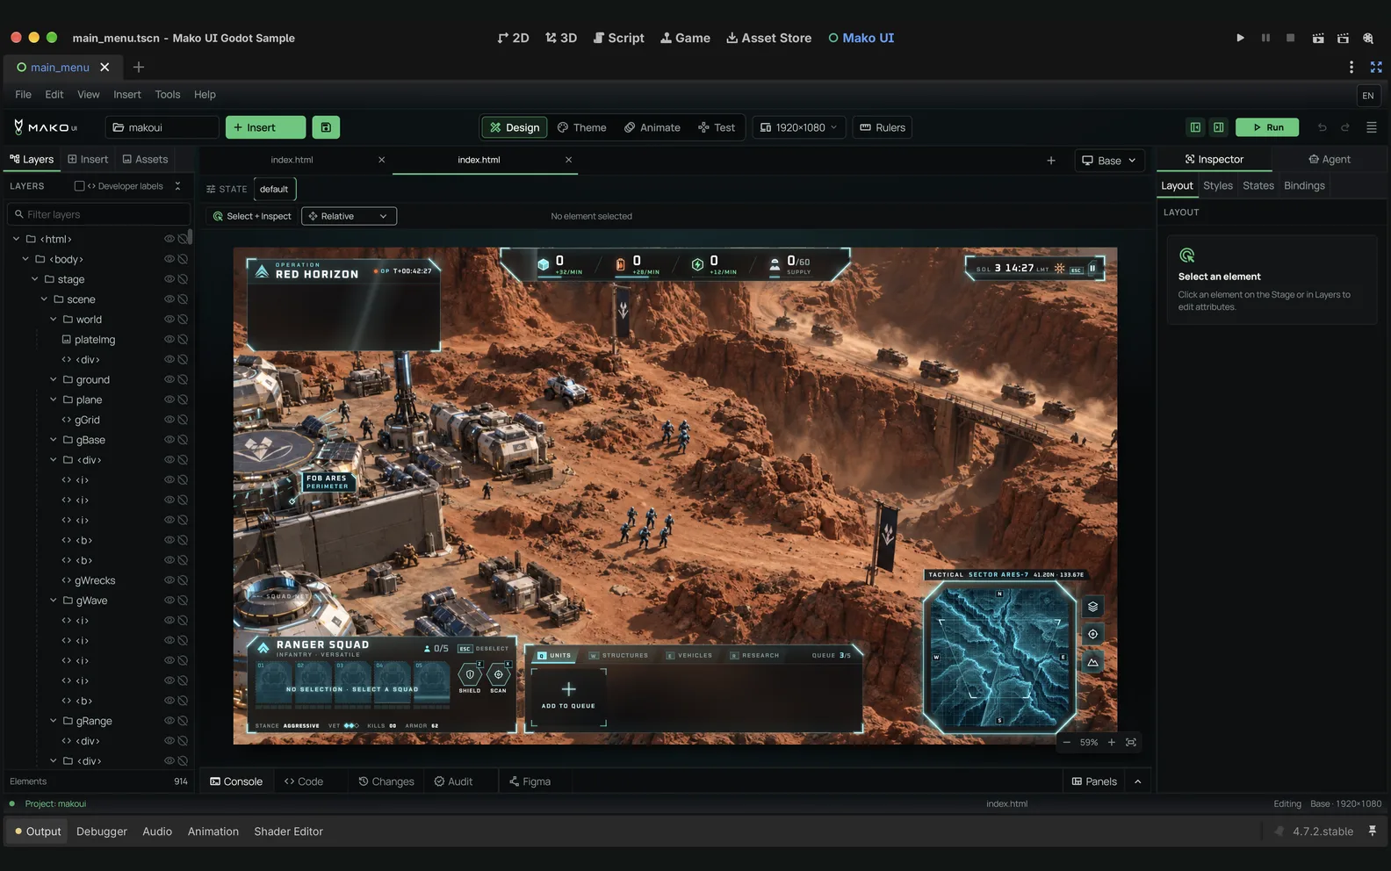Toggle the Rulers button
The width and height of the screenshot is (1391, 871).
pyautogui.click(x=883, y=127)
